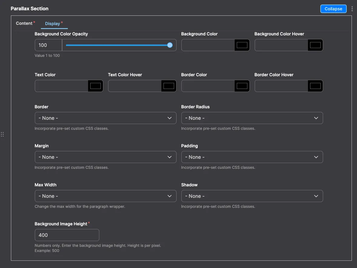
Task: Click the 'Value 1 to 100' hint text
Action: 47,56
